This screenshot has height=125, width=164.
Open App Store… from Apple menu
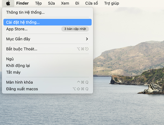(x=48, y=29)
